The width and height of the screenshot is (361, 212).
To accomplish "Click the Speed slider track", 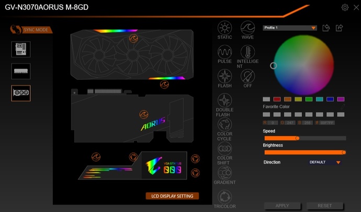I will coord(305,138).
